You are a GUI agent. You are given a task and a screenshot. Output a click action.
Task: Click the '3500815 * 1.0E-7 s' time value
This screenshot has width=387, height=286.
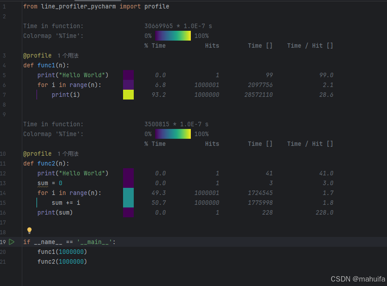pos(177,124)
